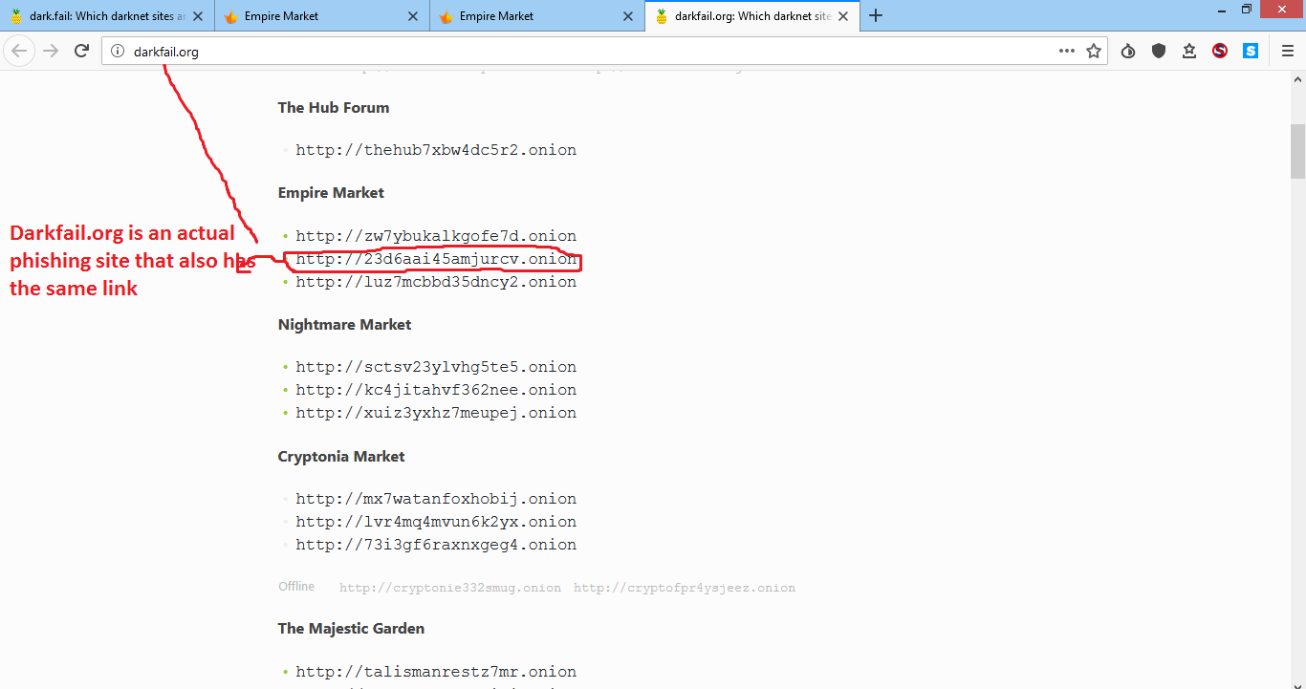Click offline cryptonie332smug.onion address
This screenshot has width=1306, height=689.
click(450, 588)
